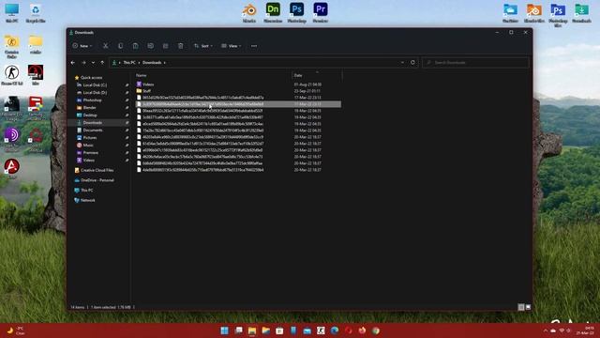Viewport: 600px width, 338px height.
Task: Select the Stuff folder in file list
Action: click(x=146, y=91)
